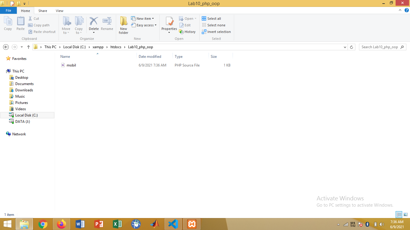Image resolution: width=410 pixels, height=230 pixels.
Task: Launch Visual Studio Code from the taskbar
Action: tap(173, 224)
